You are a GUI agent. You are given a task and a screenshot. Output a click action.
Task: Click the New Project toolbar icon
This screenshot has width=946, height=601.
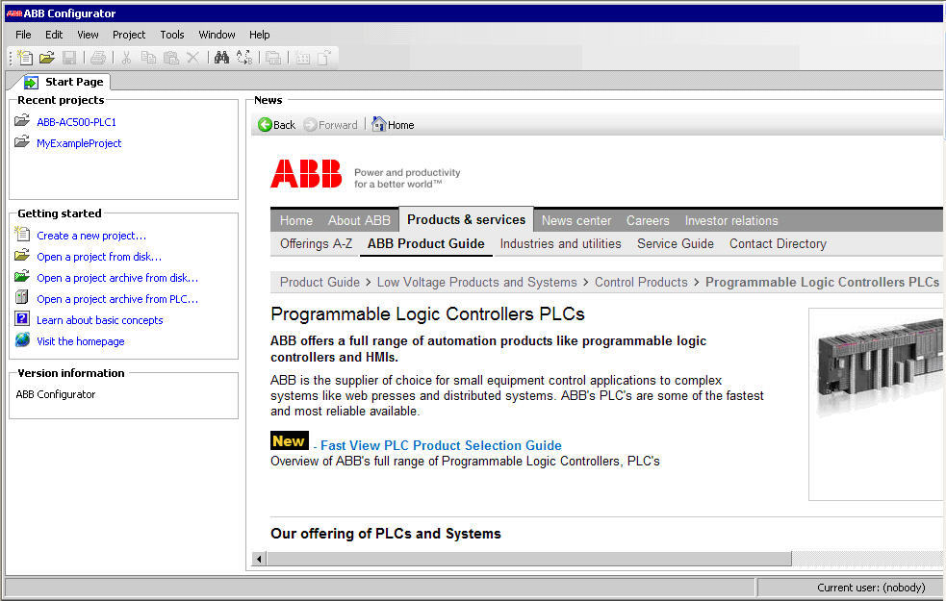[25, 58]
